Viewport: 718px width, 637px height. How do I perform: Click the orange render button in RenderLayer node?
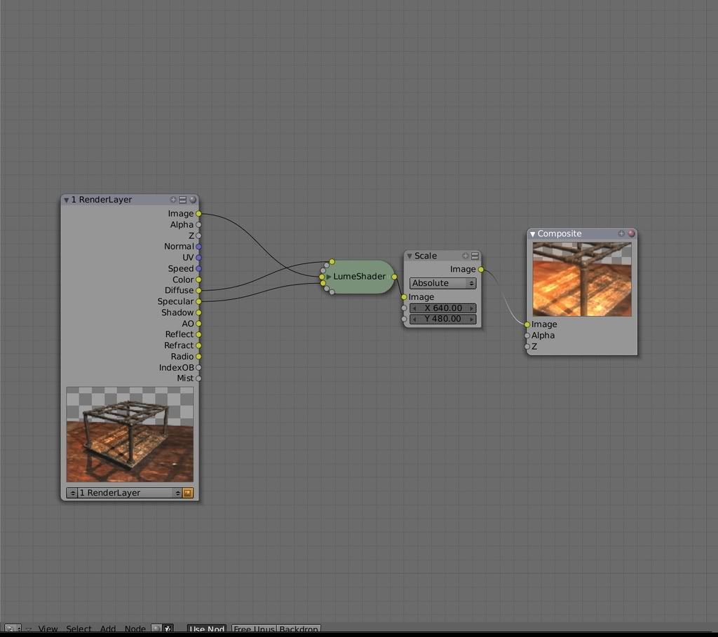point(187,493)
